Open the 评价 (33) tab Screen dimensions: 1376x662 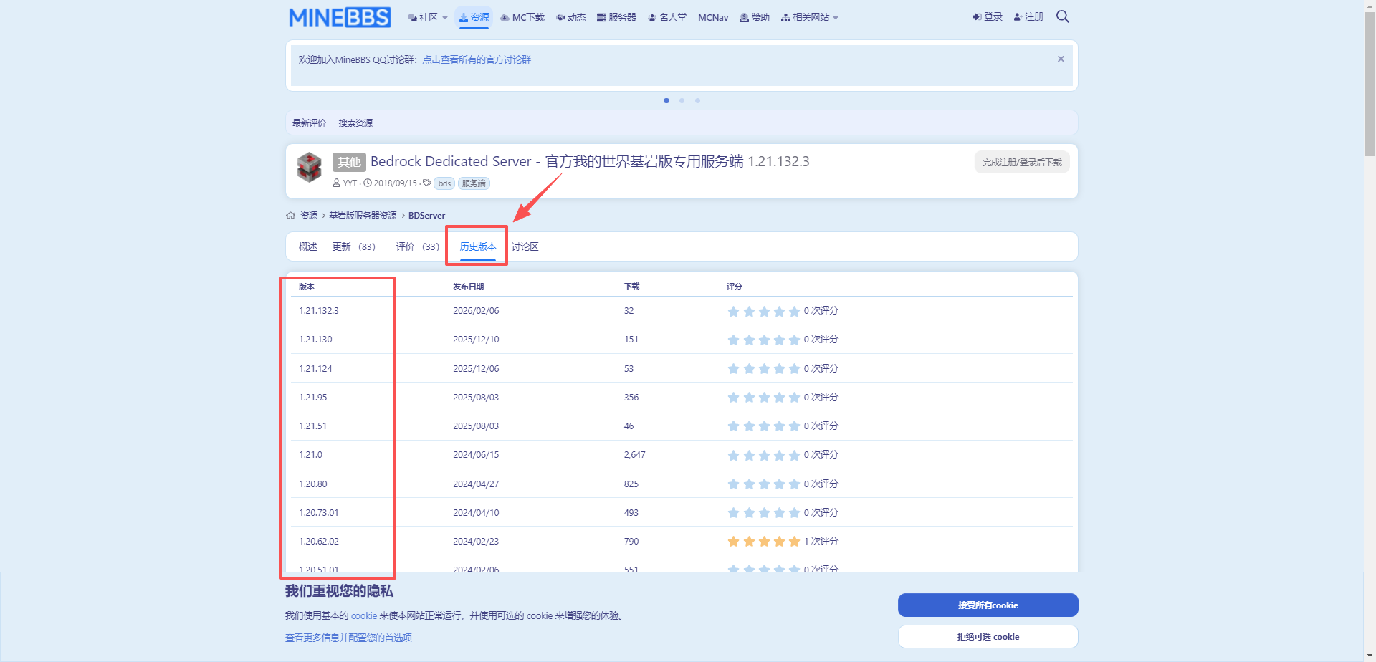417,246
